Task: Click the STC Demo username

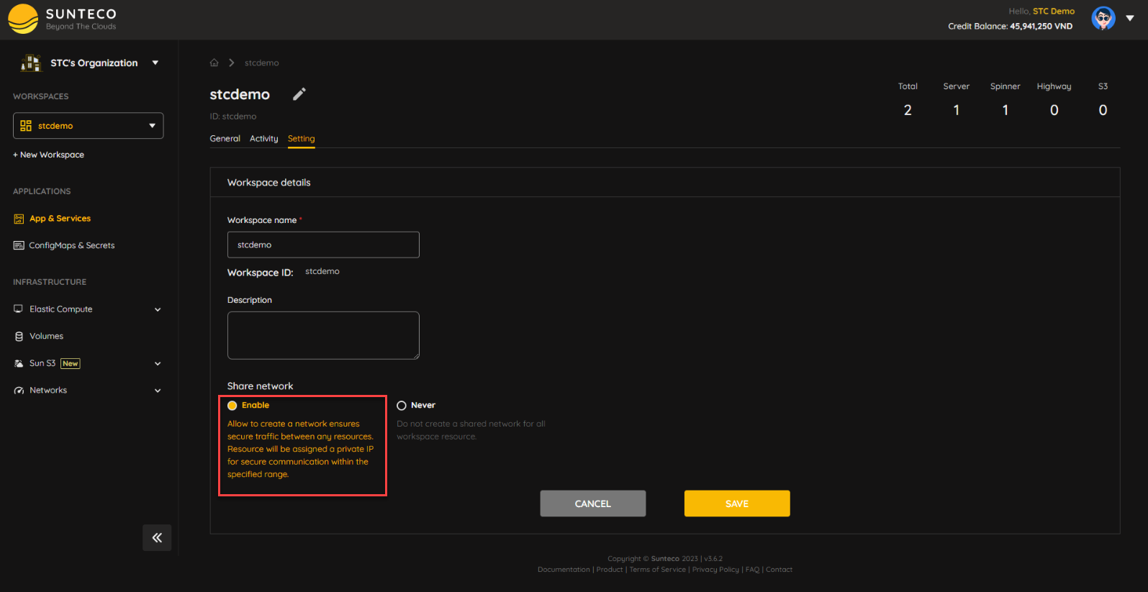Action: (1054, 12)
